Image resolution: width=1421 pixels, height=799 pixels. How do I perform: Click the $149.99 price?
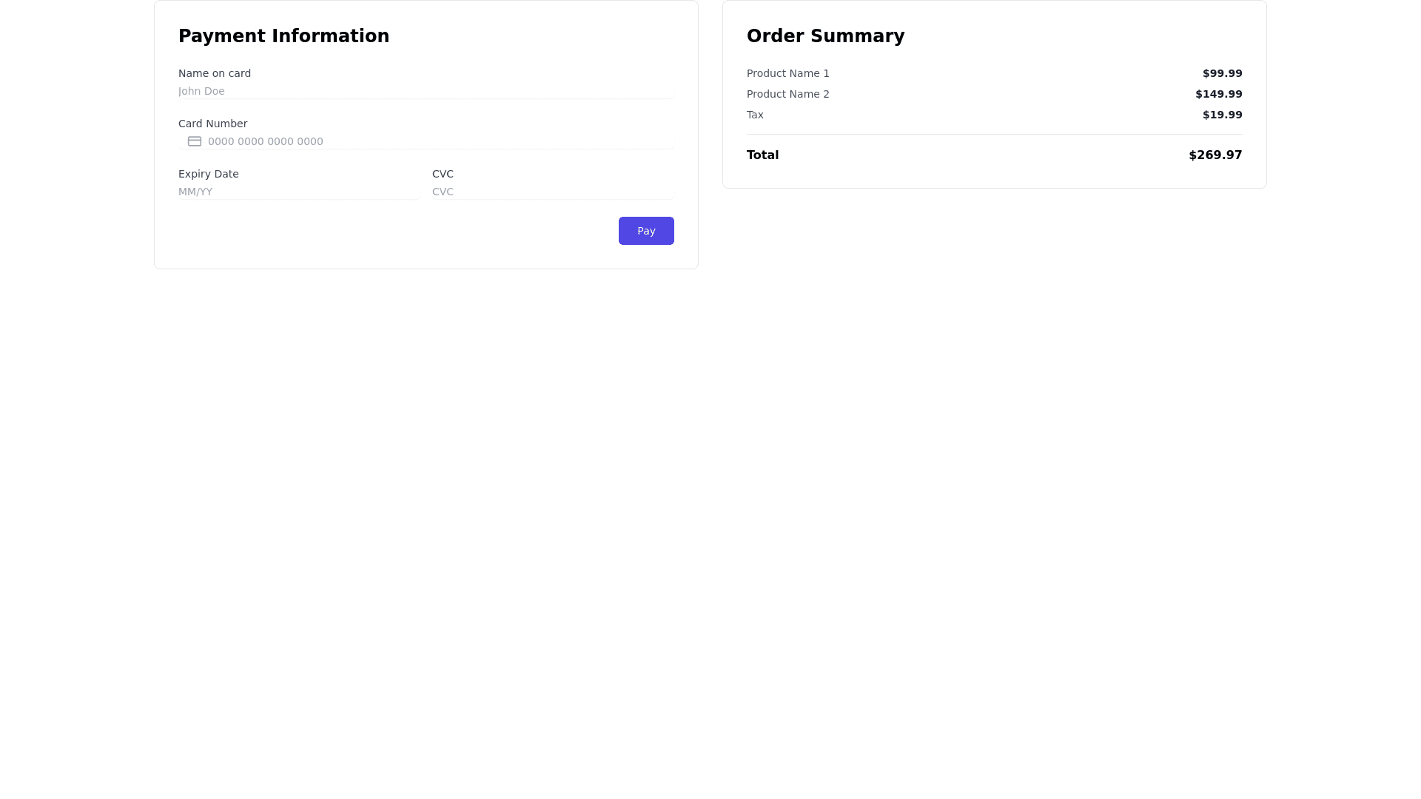[1218, 94]
